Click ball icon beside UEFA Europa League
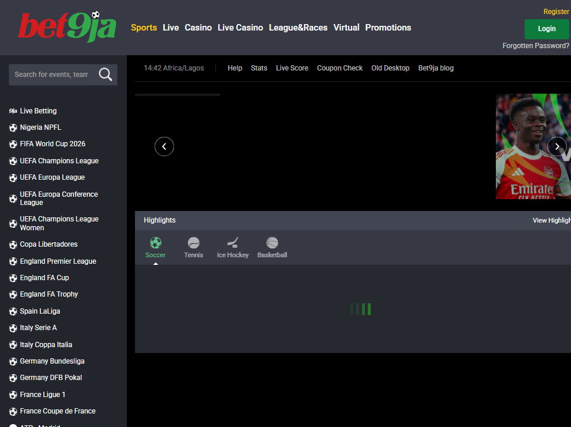The image size is (571, 427). [x=13, y=178]
